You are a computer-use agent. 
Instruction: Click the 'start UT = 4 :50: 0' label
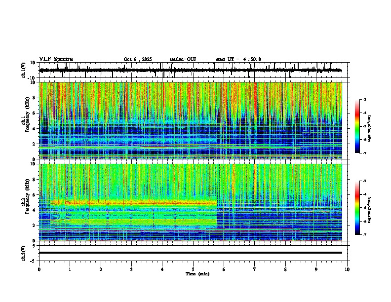[238, 59]
